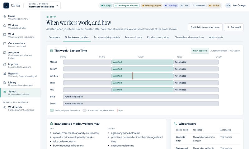249x149 pixels.
Task: Select Sun 4 Automated all day bar
Action: tap(141, 103)
